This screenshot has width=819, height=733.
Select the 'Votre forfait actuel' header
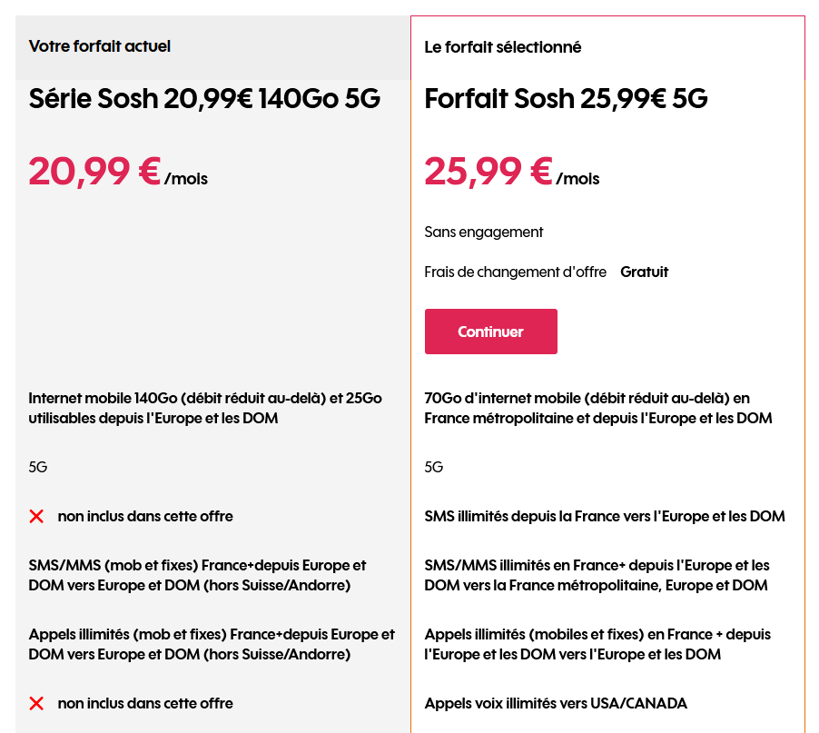coord(100,46)
